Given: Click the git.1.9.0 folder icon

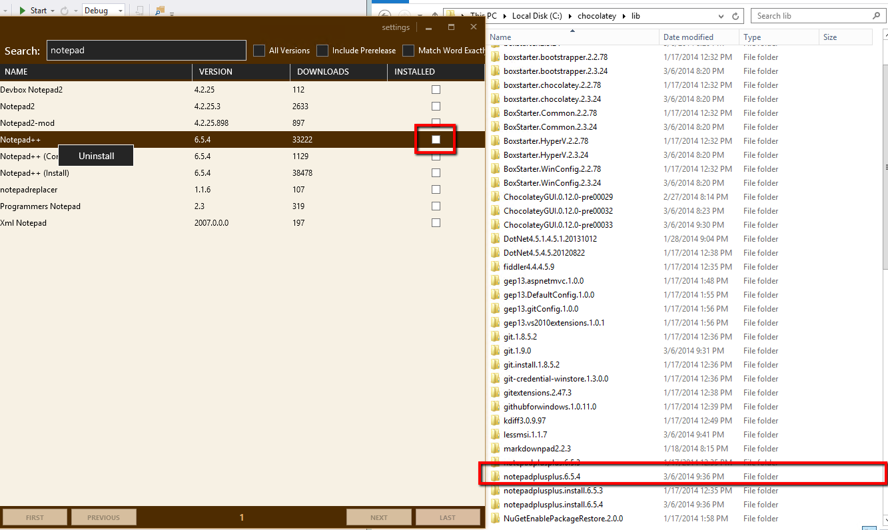Looking at the screenshot, I should (x=495, y=351).
